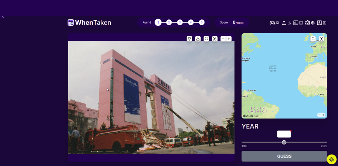The image size is (338, 166).
Task: Click the WhenTaken logo link
Action: (89, 23)
